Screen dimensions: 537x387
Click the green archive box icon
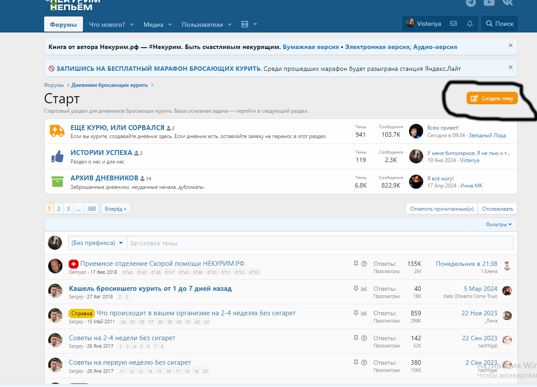point(57,182)
